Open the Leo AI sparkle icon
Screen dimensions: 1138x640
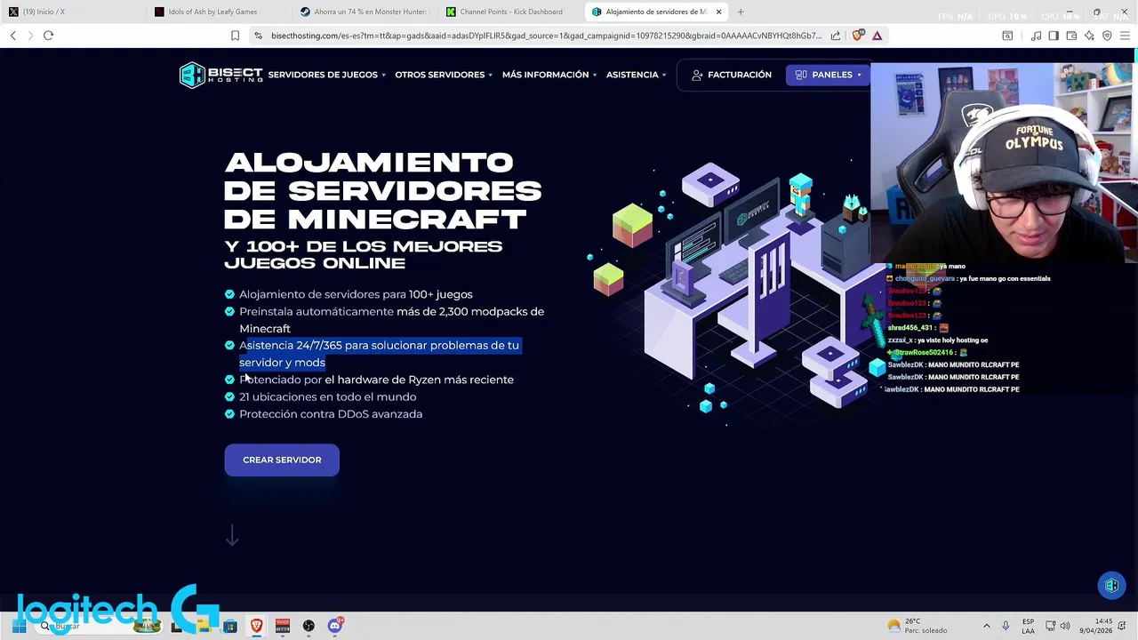tap(1089, 36)
